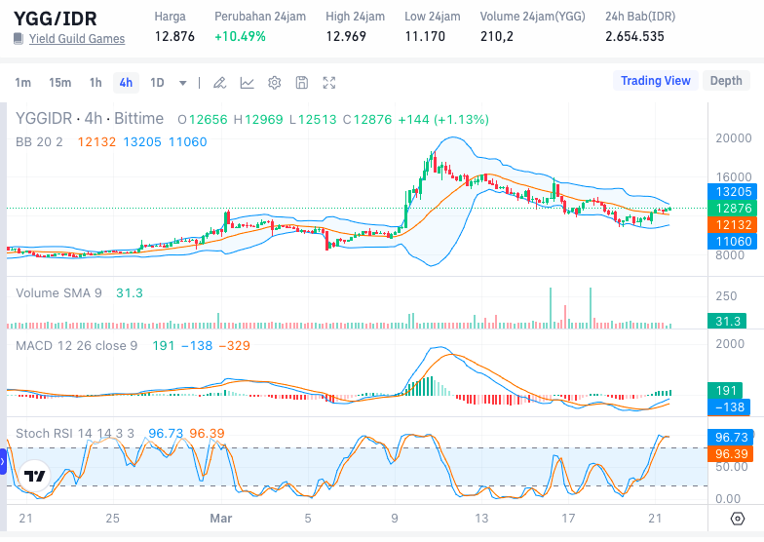
Task: Open the time axis settings icon
Action: [x=738, y=519]
